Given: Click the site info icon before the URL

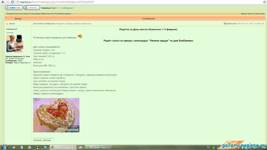Looking at the screenshot, I should tap(18, 2).
